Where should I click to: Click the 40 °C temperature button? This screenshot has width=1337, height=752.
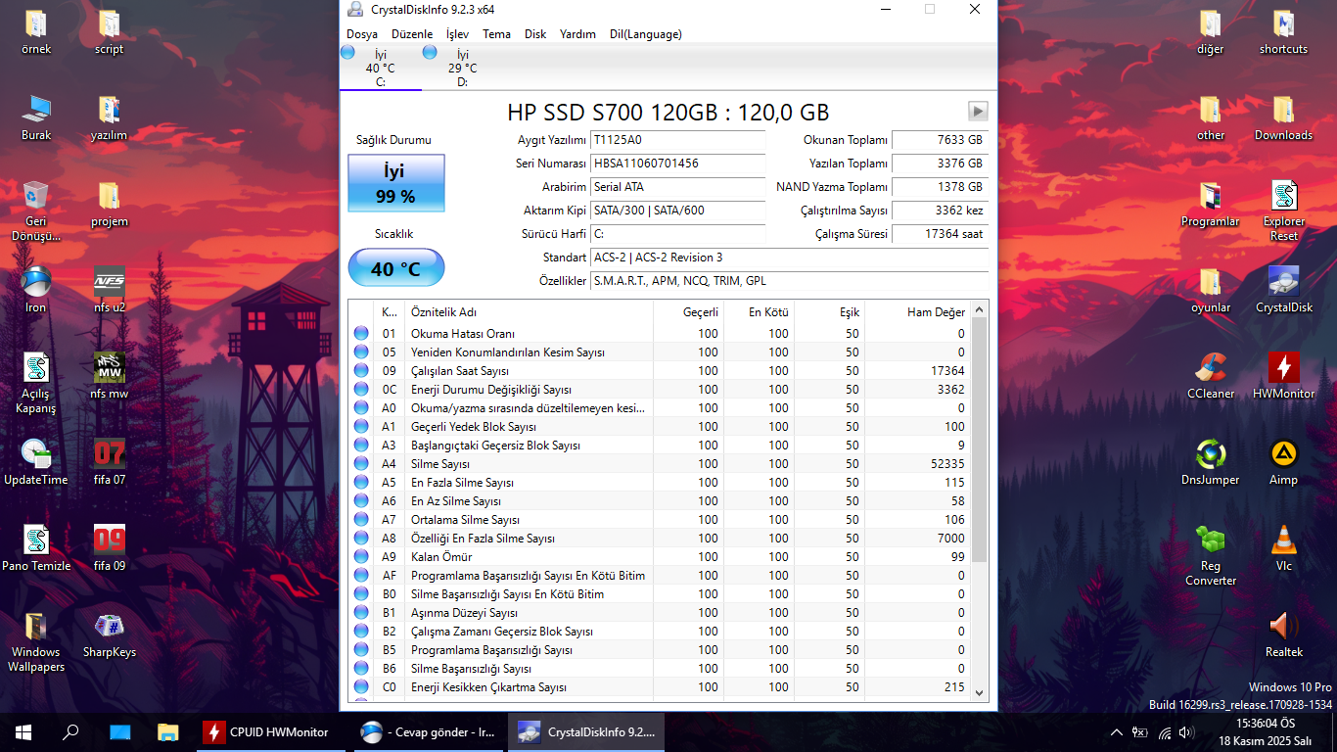tap(396, 268)
